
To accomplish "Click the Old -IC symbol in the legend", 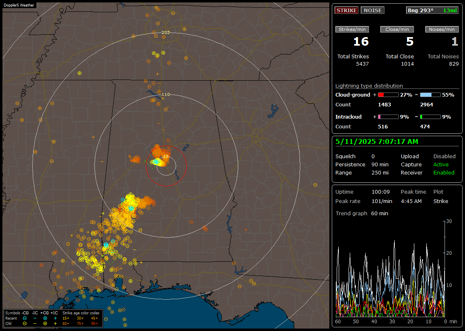I will [35, 324].
